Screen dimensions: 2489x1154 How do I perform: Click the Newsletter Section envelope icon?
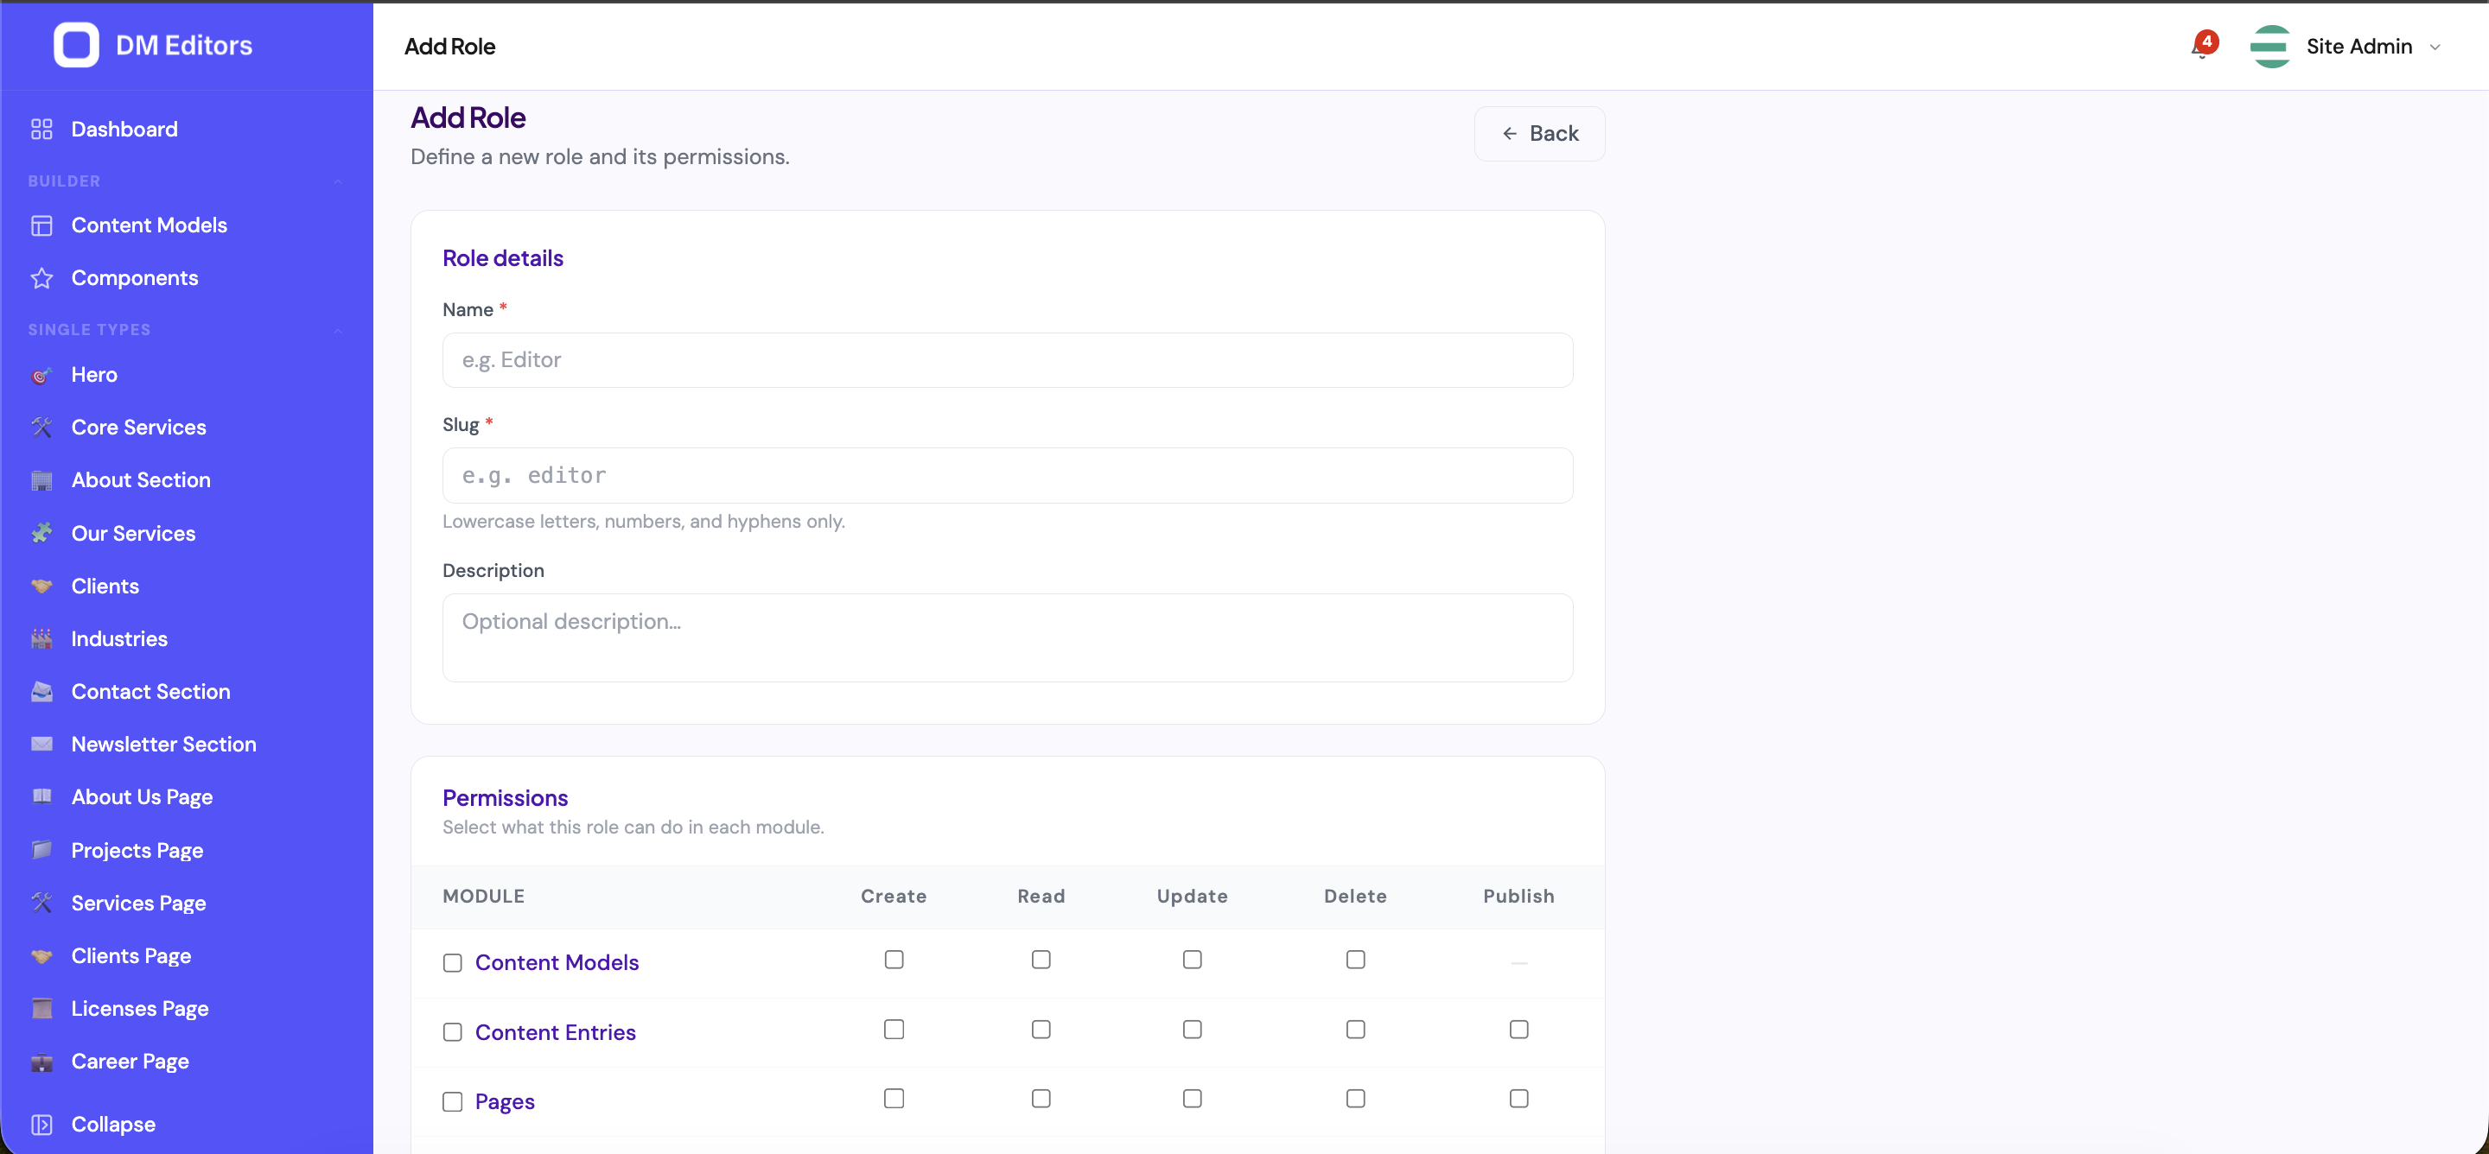click(x=41, y=744)
